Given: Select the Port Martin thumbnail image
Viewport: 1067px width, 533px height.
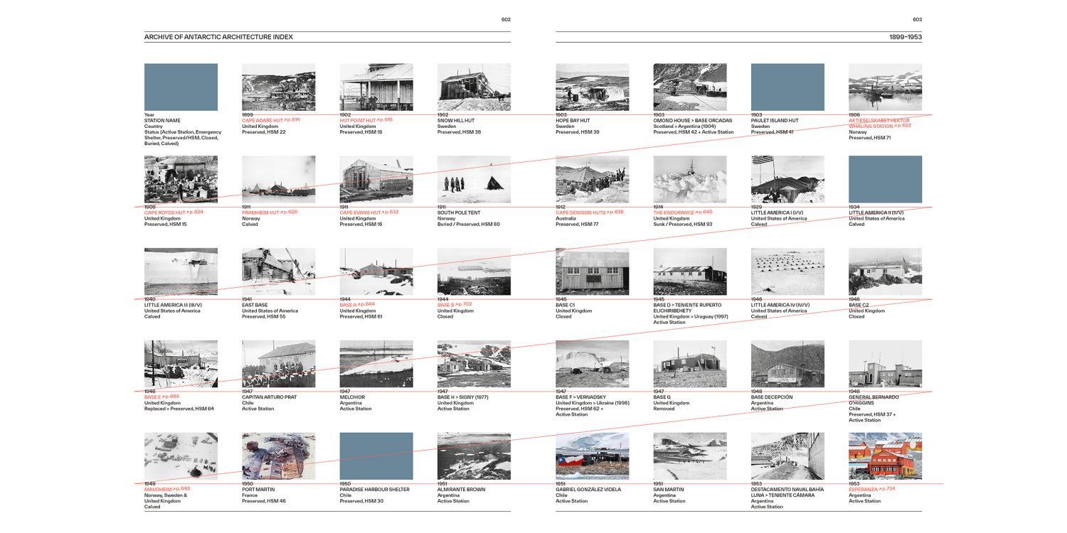Looking at the screenshot, I should tap(278, 456).
